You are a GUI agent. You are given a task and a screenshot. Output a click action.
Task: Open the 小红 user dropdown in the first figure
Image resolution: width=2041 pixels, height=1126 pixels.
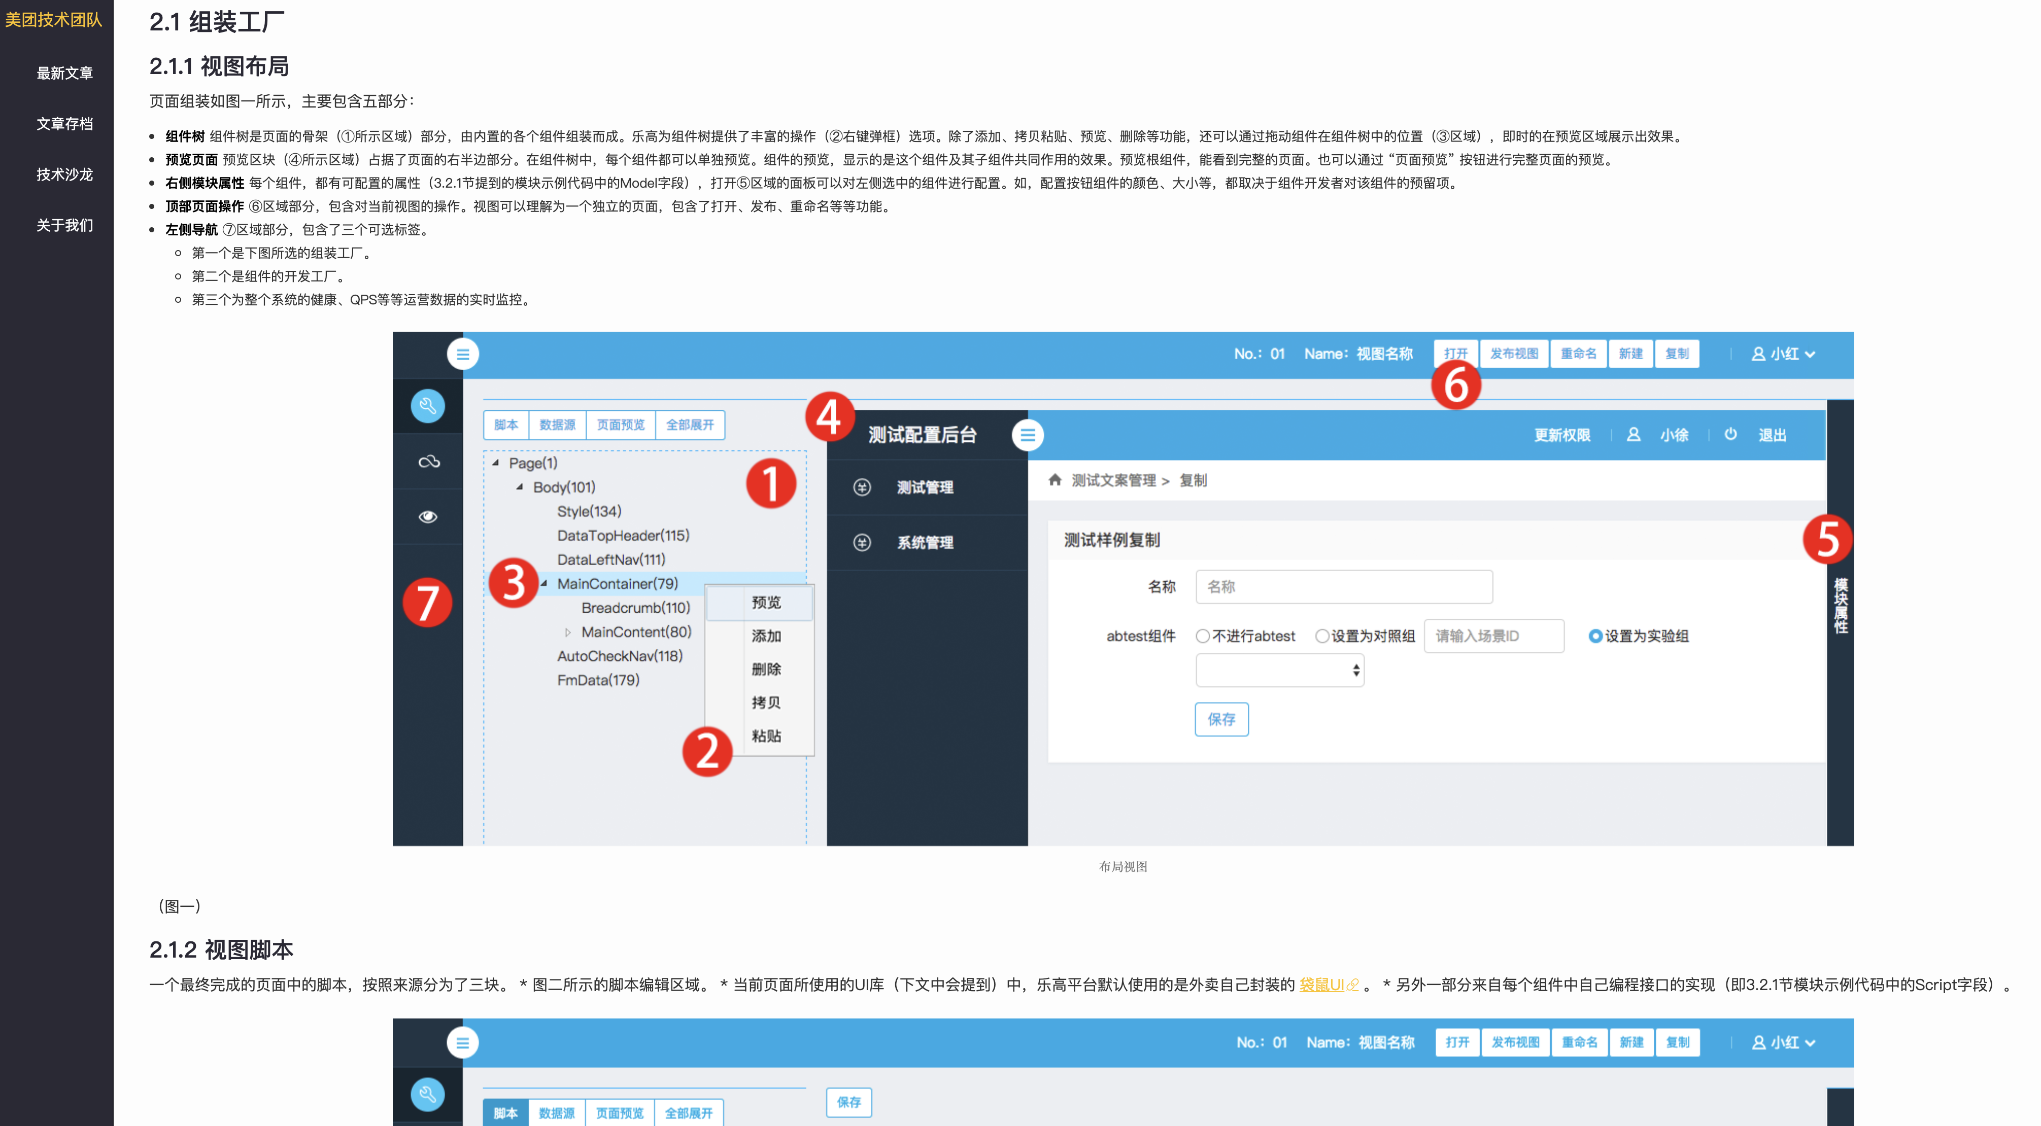(1784, 354)
